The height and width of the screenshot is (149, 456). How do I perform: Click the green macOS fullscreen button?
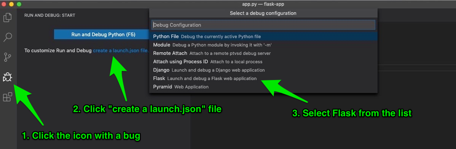(x=19, y=4)
